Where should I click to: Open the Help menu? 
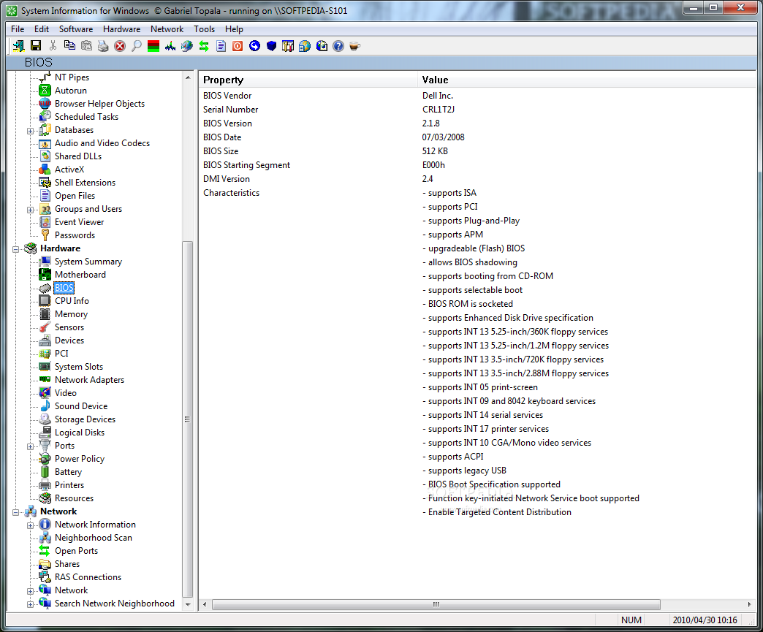pos(234,29)
